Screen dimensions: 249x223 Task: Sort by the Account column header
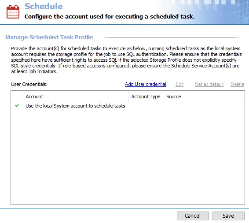click(76, 97)
